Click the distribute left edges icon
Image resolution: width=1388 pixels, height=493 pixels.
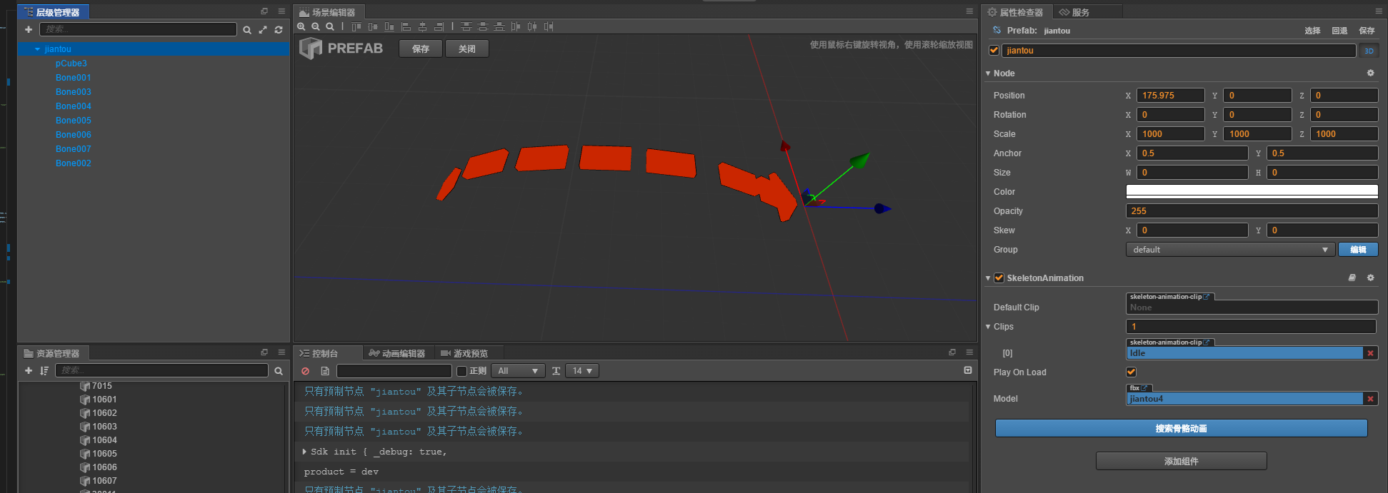click(x=515, y=26)
